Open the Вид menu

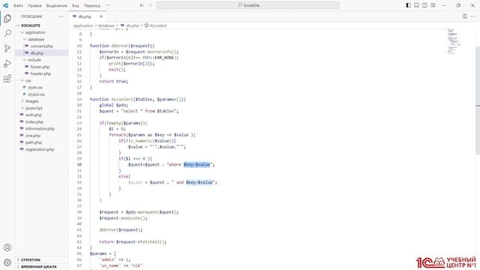click(76, 5)
